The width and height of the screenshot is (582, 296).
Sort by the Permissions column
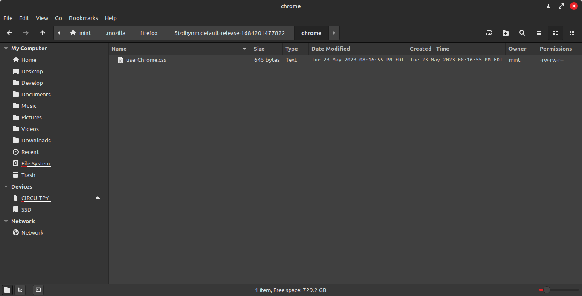pos(559,49)
